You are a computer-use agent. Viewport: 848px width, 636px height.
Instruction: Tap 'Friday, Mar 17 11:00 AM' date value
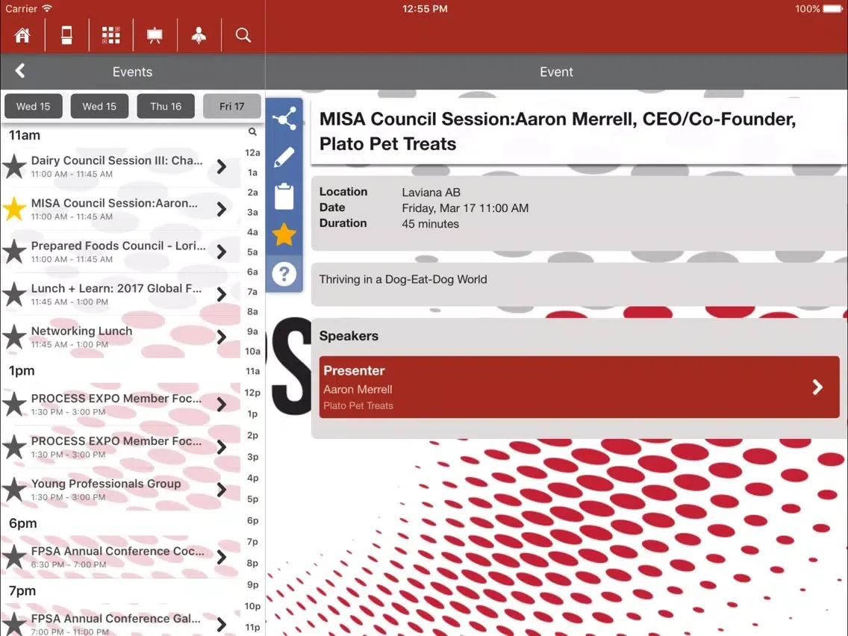click(x=465, y=208)
